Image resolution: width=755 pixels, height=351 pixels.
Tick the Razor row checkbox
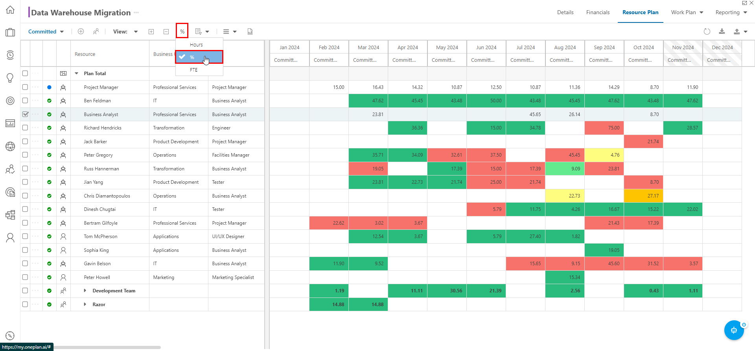(25, 304)
